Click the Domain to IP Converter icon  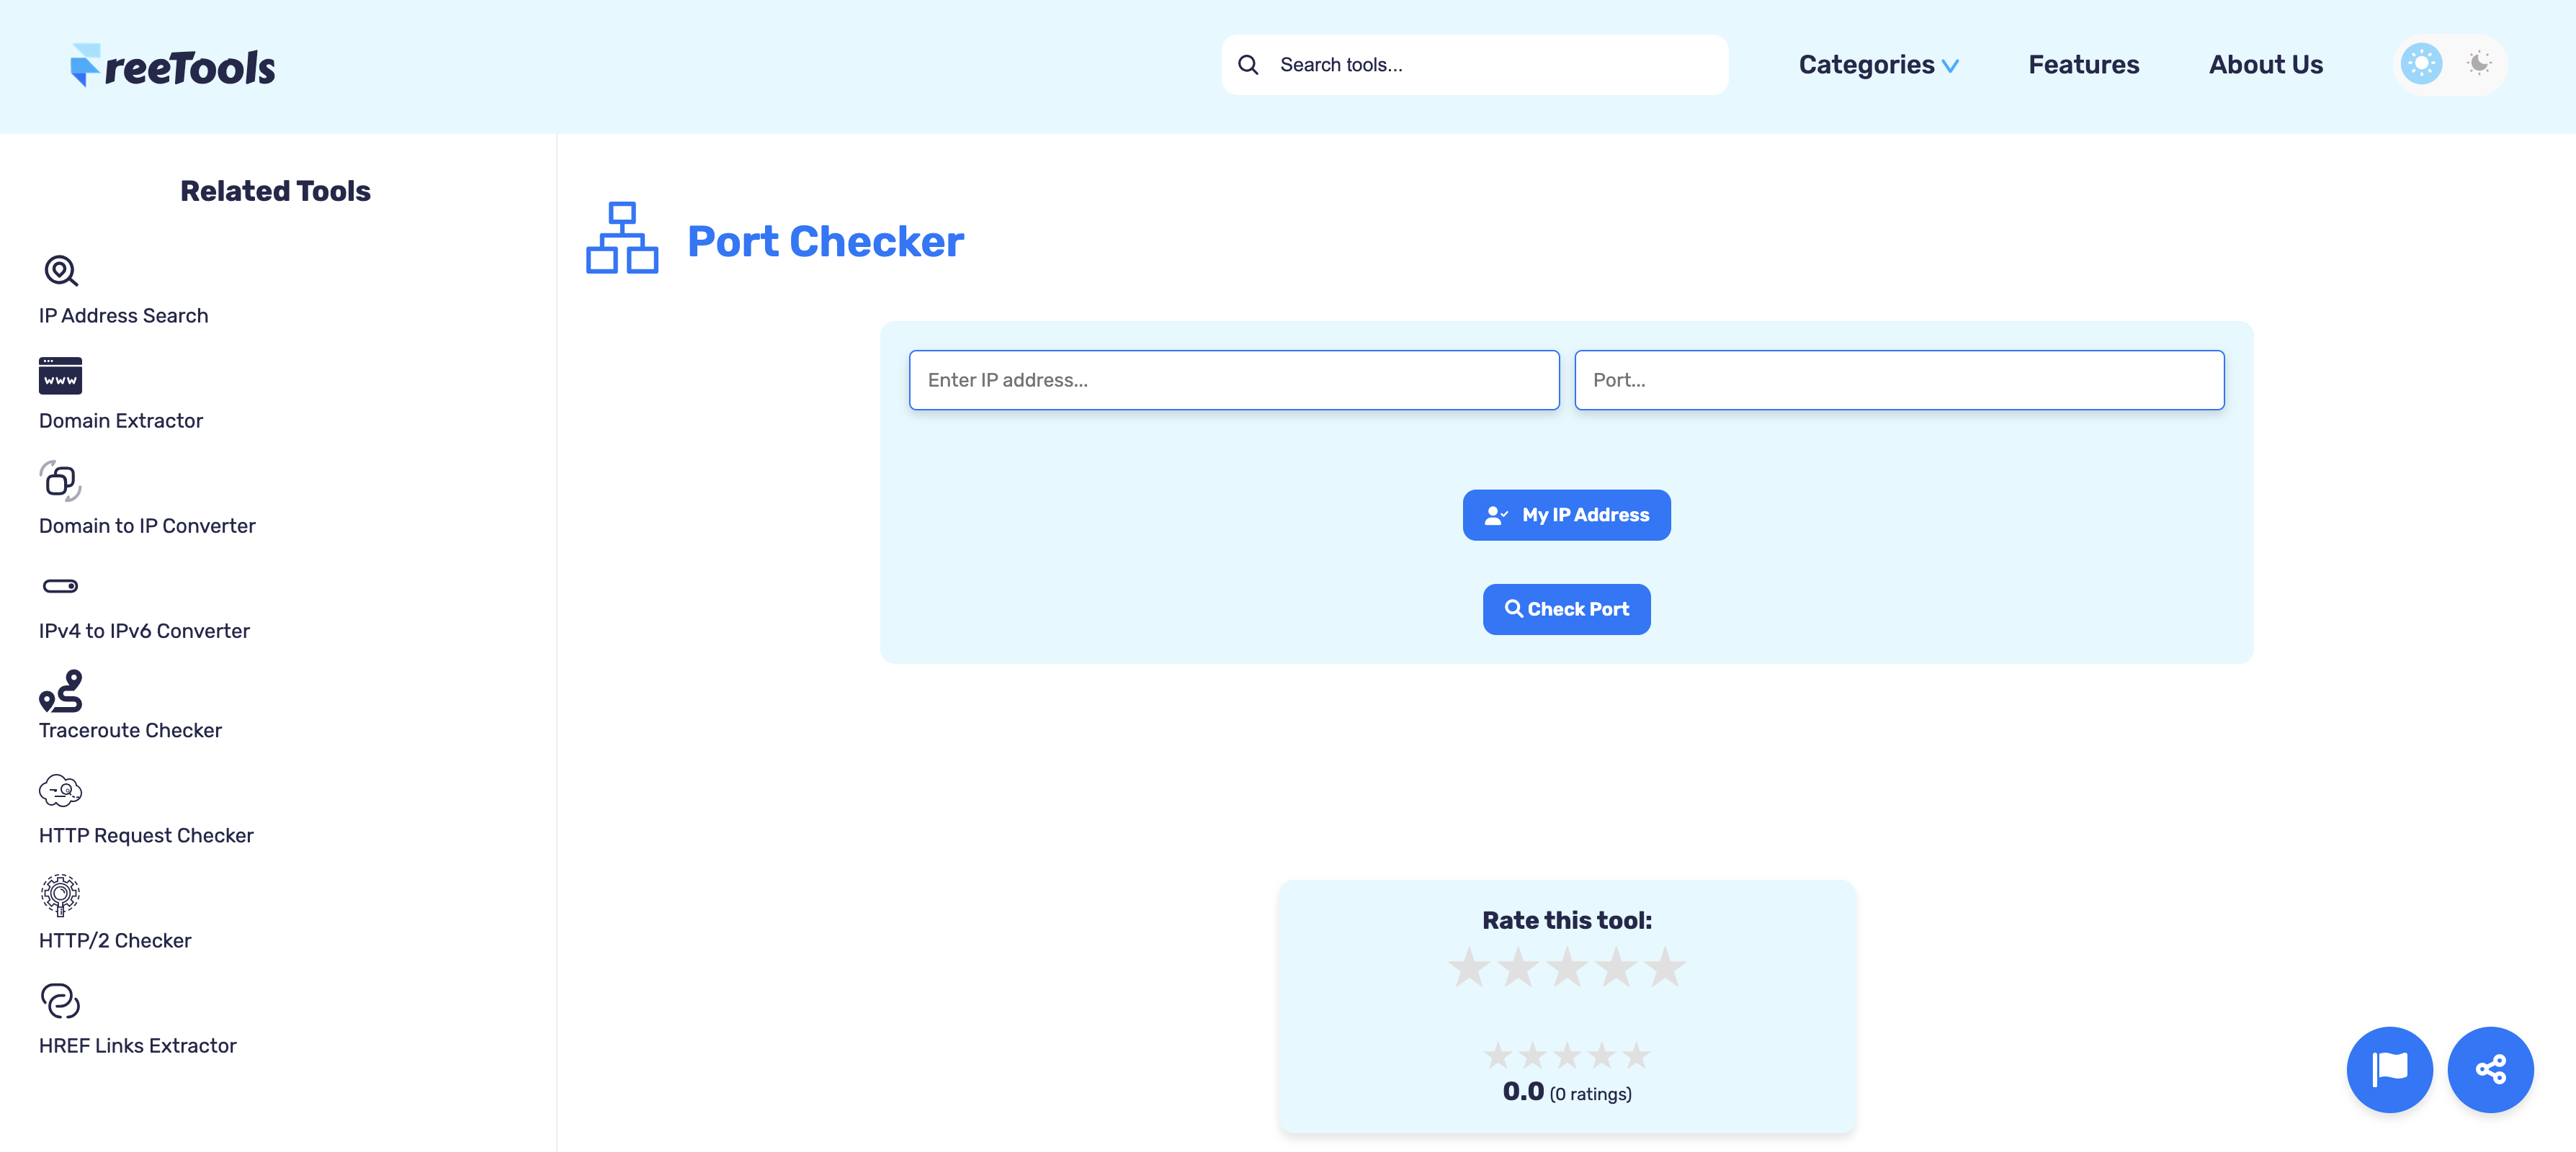click(x=60, y=482)
